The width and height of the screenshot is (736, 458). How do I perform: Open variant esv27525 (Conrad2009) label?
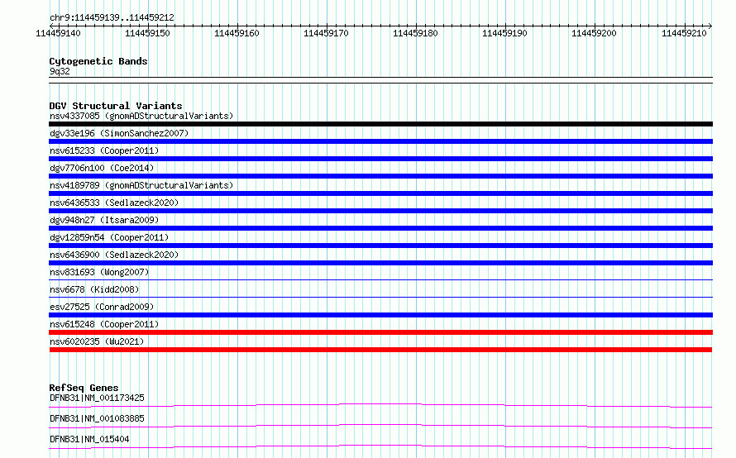point(102,307)
